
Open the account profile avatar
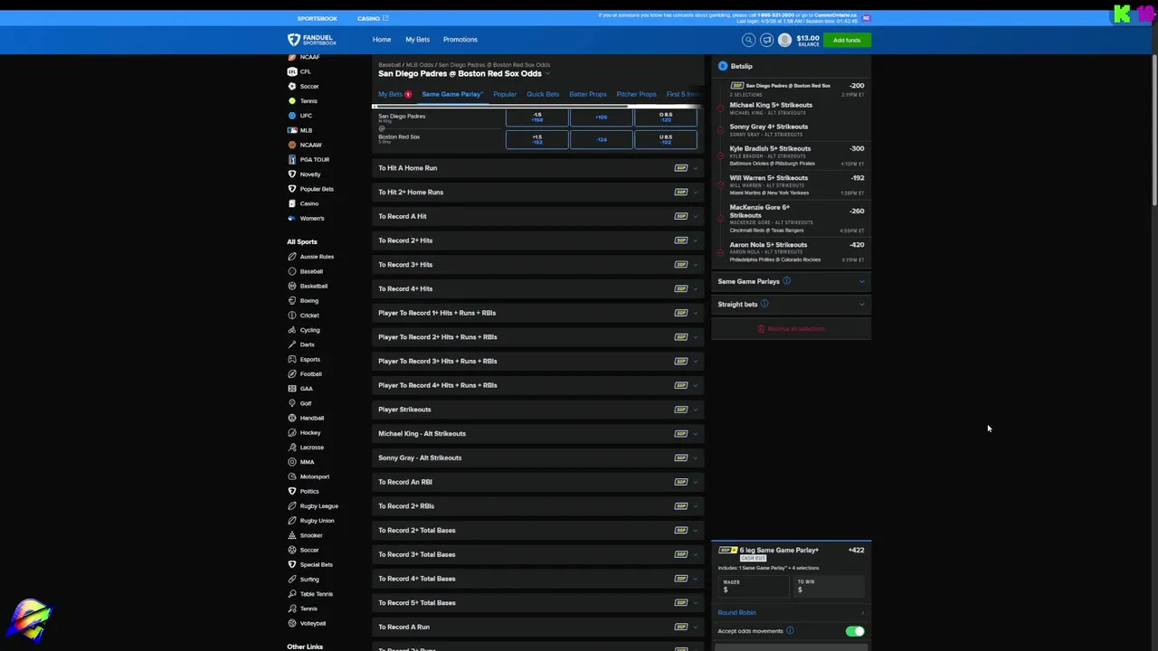click(784, 40)
